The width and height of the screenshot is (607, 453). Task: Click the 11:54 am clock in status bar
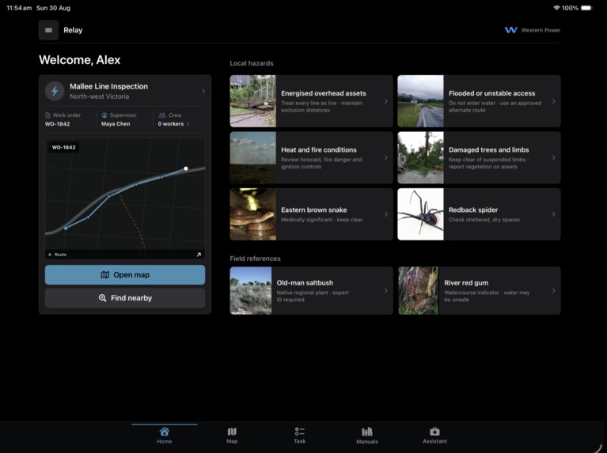click(19, 8)
